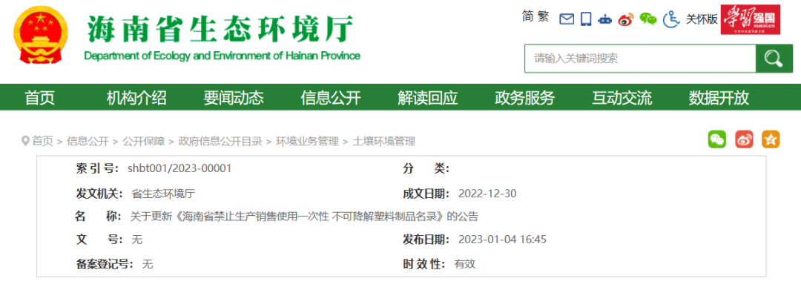This screenshot has width=801, height=287.
Task: Click the accessibility wheelchair icon
Action: 671,19
